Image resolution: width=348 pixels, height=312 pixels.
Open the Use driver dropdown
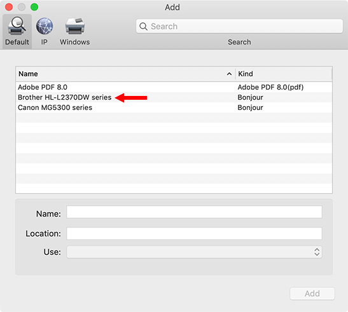194,252
